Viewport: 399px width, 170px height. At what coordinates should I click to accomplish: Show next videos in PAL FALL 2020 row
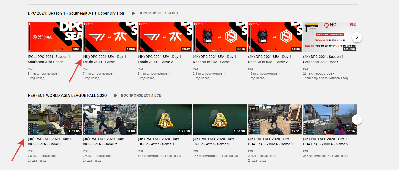click(357, 119)
